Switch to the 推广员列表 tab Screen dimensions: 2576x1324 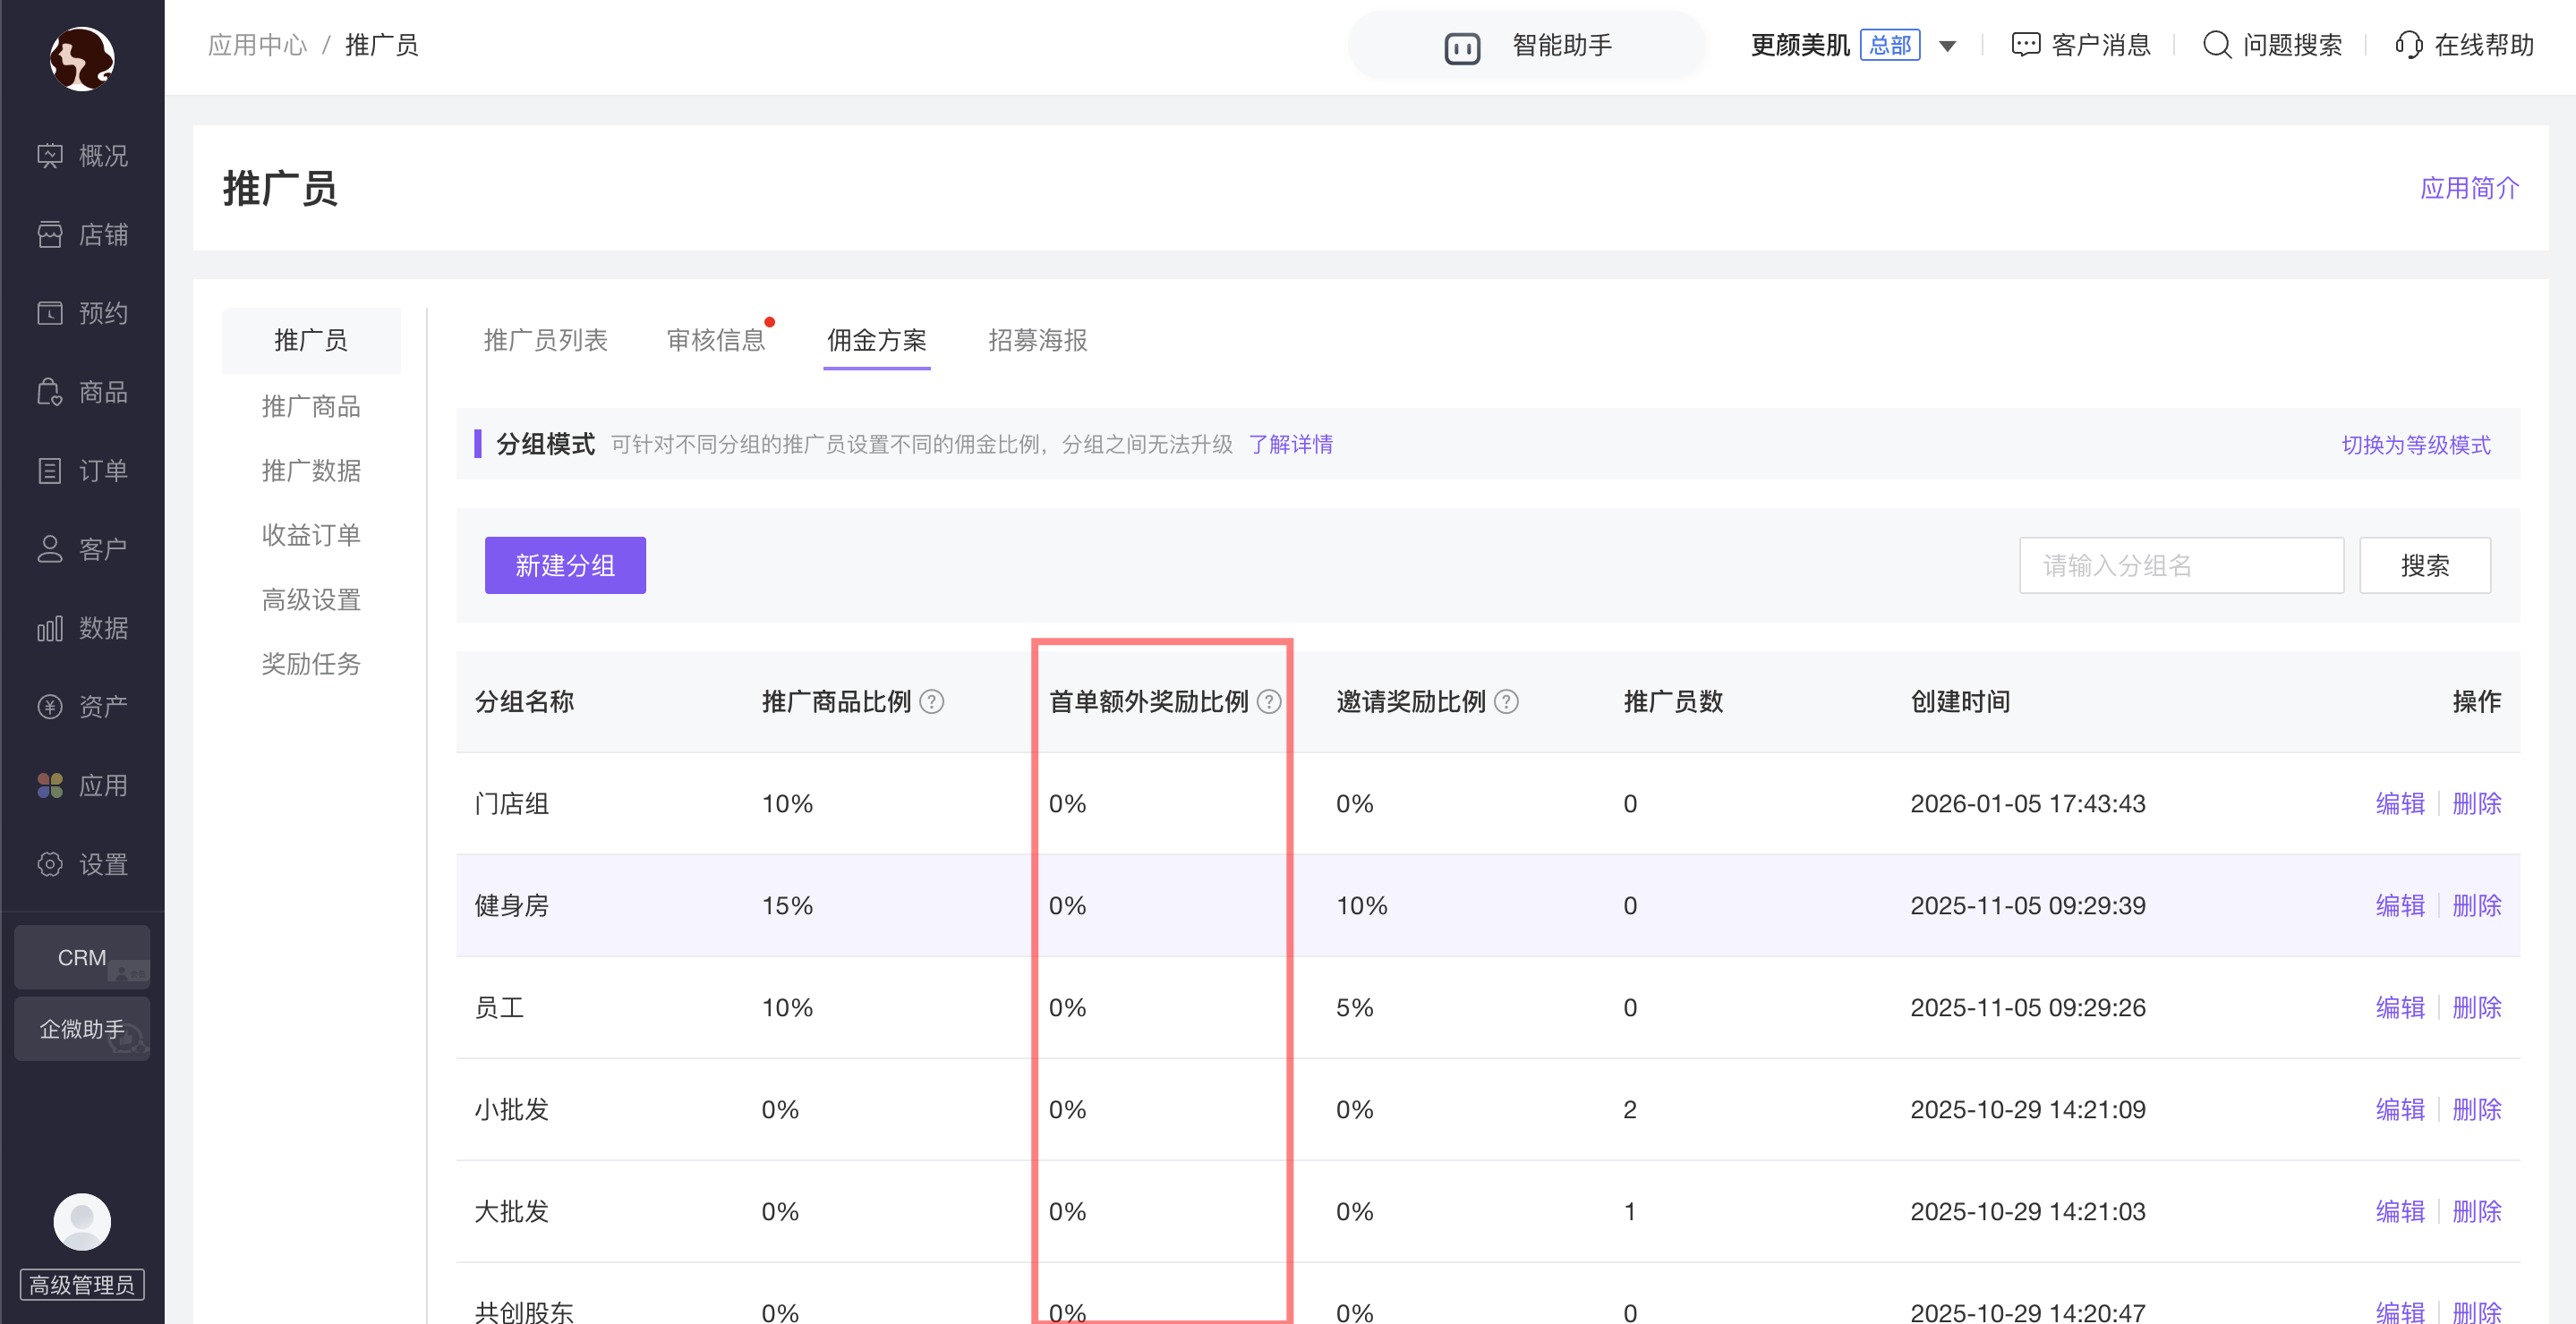(x=545, y=341)
